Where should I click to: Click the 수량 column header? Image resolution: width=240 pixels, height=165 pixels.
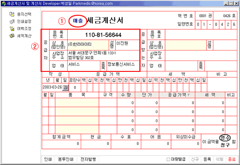point(126,95)
